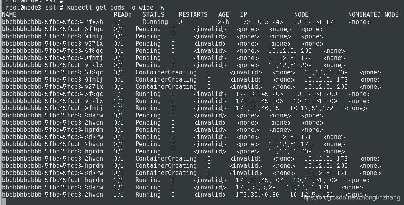Image resolution: width=404 pixels, height=205 pixels.
Task: Click Running status of pod 6f8qc
Action: 148,94
